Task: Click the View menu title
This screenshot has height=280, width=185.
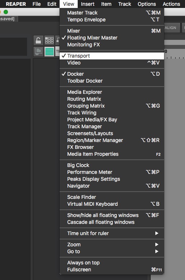Action: click(x=69, y=4)
